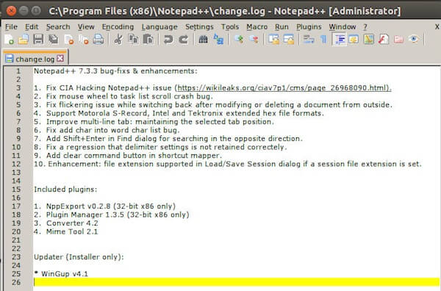The height and width of the screenshot is (291, 441).
Task: Click the Save All toolbar icon
Action: (x=53, y=40)
